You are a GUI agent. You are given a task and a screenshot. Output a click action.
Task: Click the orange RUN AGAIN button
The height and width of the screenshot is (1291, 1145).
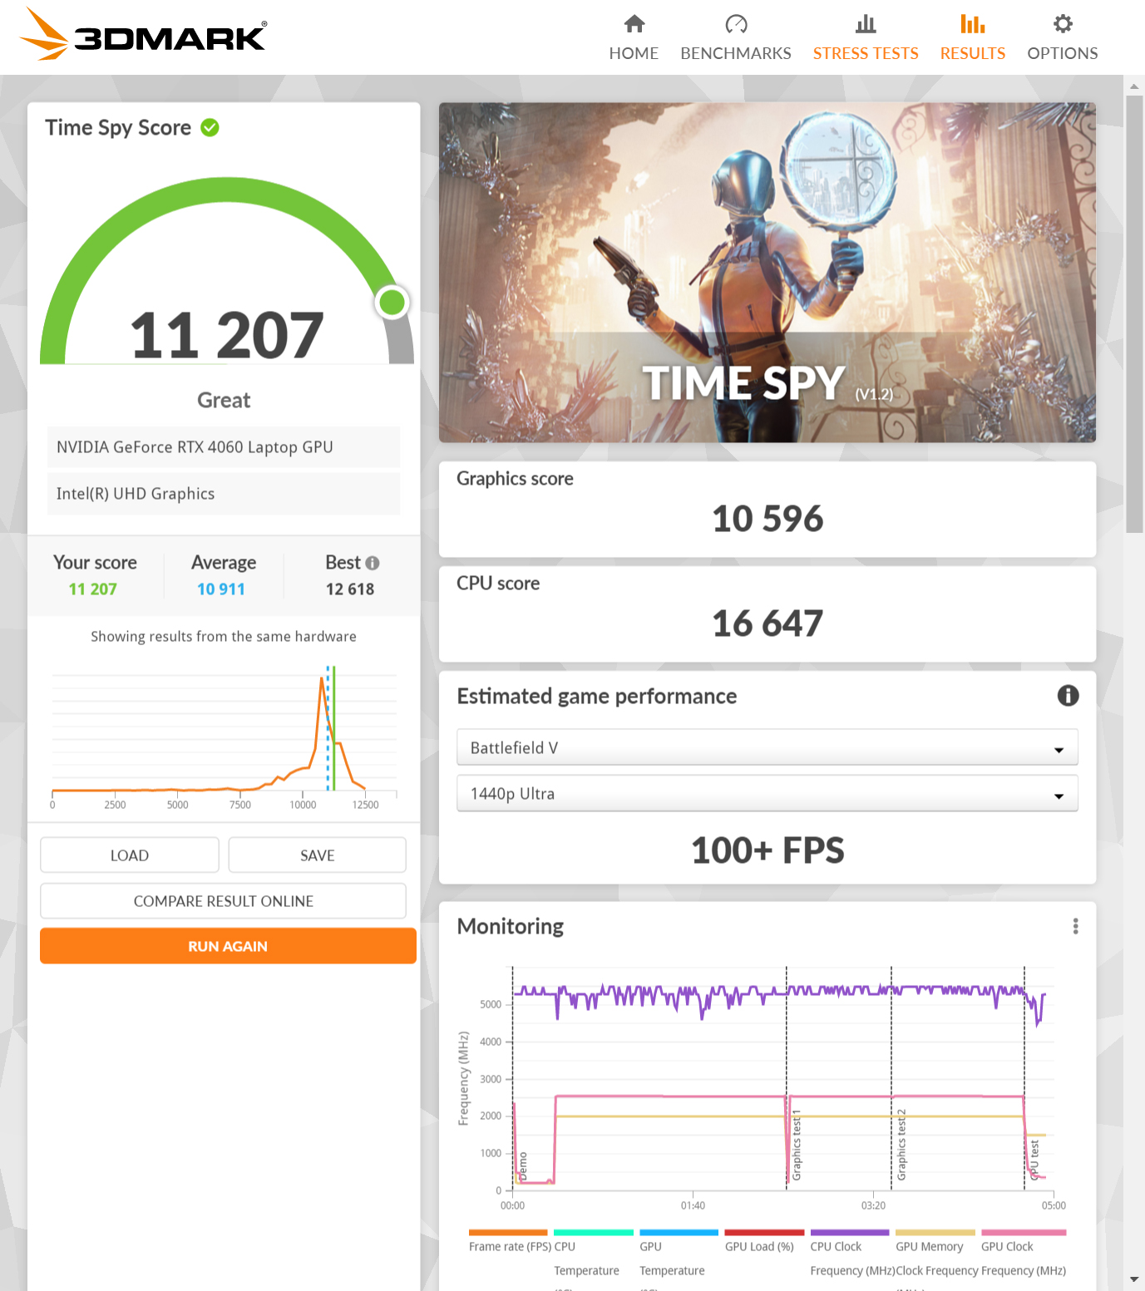coord(228,946)
